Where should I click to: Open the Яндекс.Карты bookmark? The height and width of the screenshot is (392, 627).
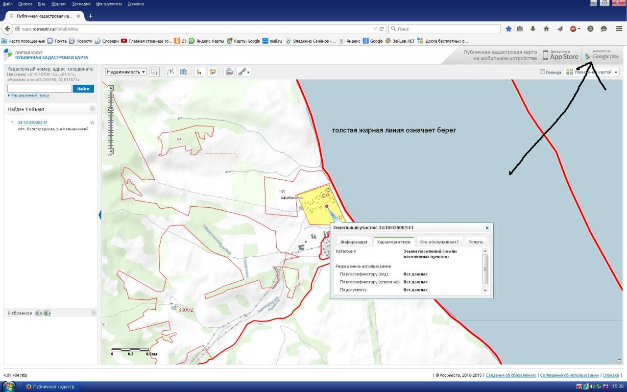[x=207, y=41]
